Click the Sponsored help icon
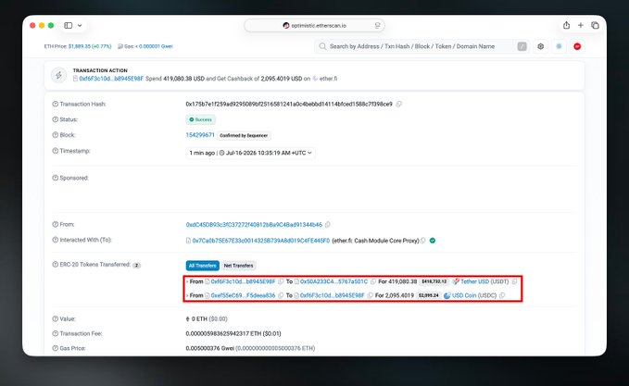 tap(56, 178)
